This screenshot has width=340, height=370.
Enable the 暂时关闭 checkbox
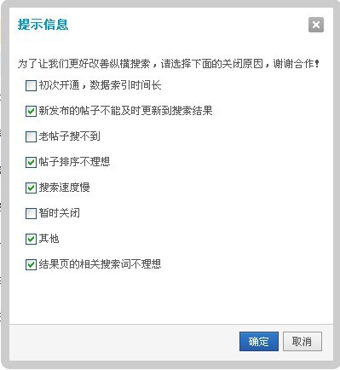[x=31, y=213]
